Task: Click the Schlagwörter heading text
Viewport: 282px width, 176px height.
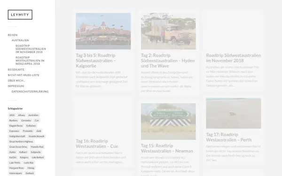Action: 16,108
